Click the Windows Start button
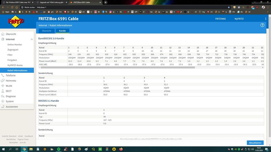 (x=3, y=149)
